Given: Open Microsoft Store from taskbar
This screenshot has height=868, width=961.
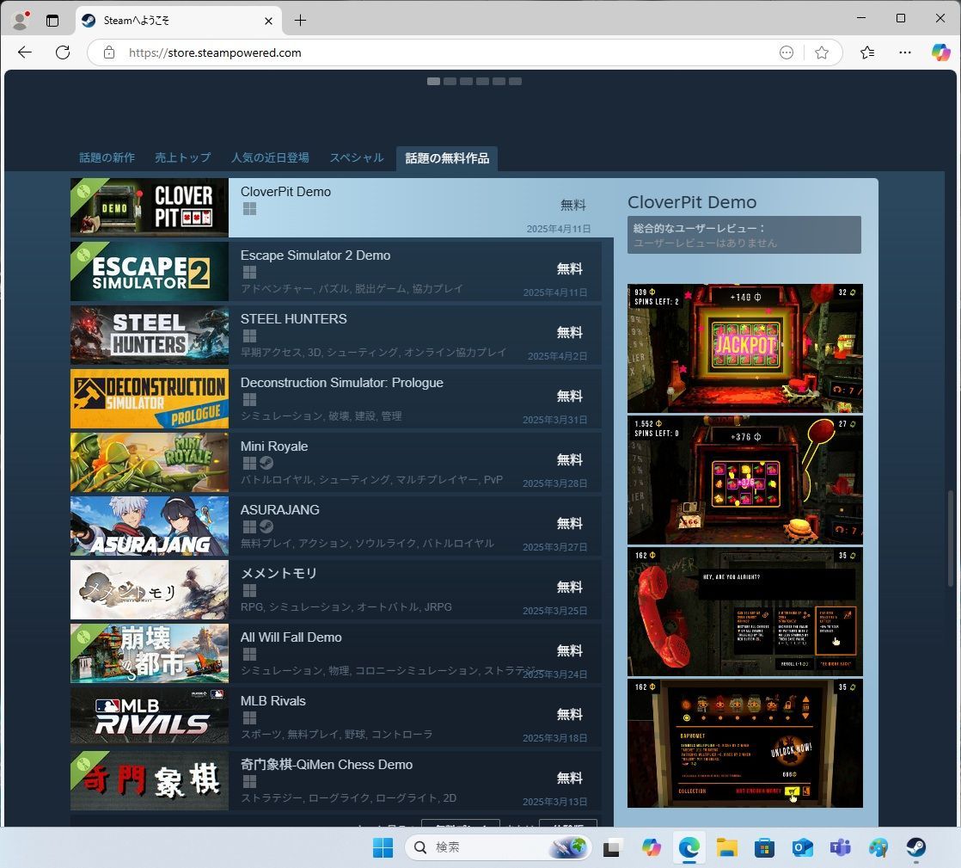Looking at the screenshot, I should [764, 847].
